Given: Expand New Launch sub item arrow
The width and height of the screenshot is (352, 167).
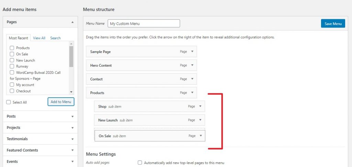Looking at the screenshot, I should pos(200,120).
